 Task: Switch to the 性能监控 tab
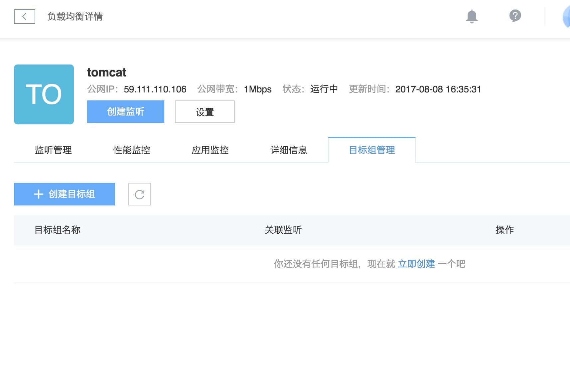coord(132,150)
